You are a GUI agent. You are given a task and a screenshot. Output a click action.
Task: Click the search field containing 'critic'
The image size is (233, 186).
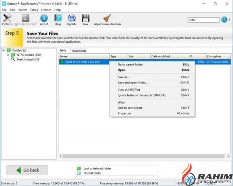click(x=204, y=20)
